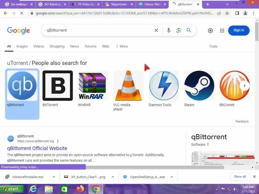Image resolution: width=259 pixels, height=194 pixels.
Task: Select the VLC media player card
Action: (x=128, y=91)
